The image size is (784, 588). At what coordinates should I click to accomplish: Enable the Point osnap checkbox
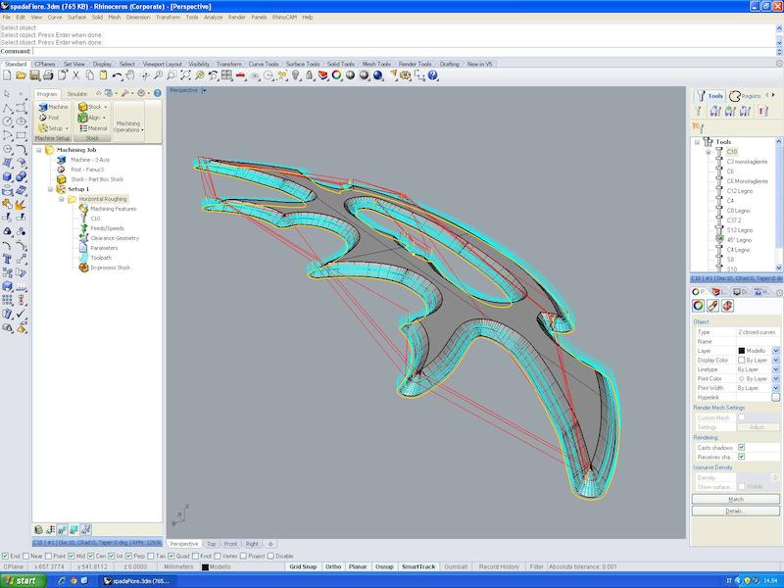(x=48, y=556)
